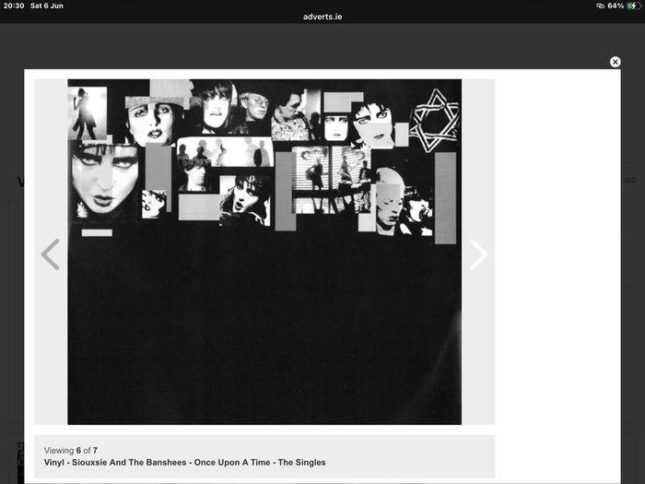Tap the 64% battery percentage text
This screenshot has height=484, width=645.
pos(616,6)
